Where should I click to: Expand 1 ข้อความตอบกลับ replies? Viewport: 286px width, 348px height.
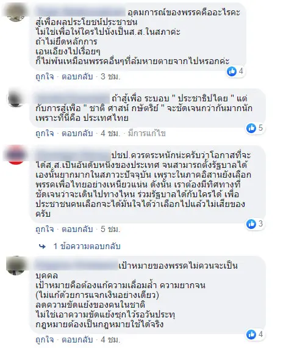pos(87,247)
